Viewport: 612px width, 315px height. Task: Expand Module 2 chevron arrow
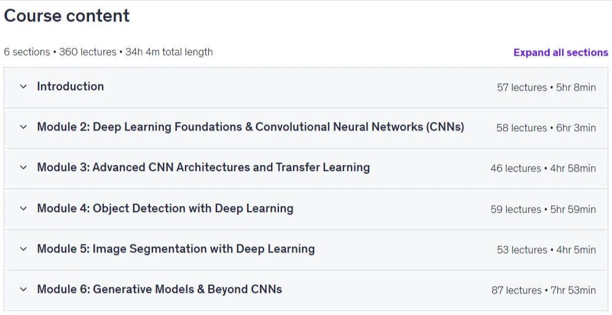(23, 127)
